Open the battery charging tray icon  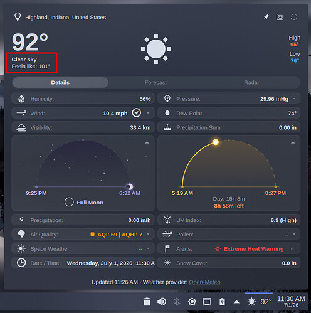click(x=222, y=302)
